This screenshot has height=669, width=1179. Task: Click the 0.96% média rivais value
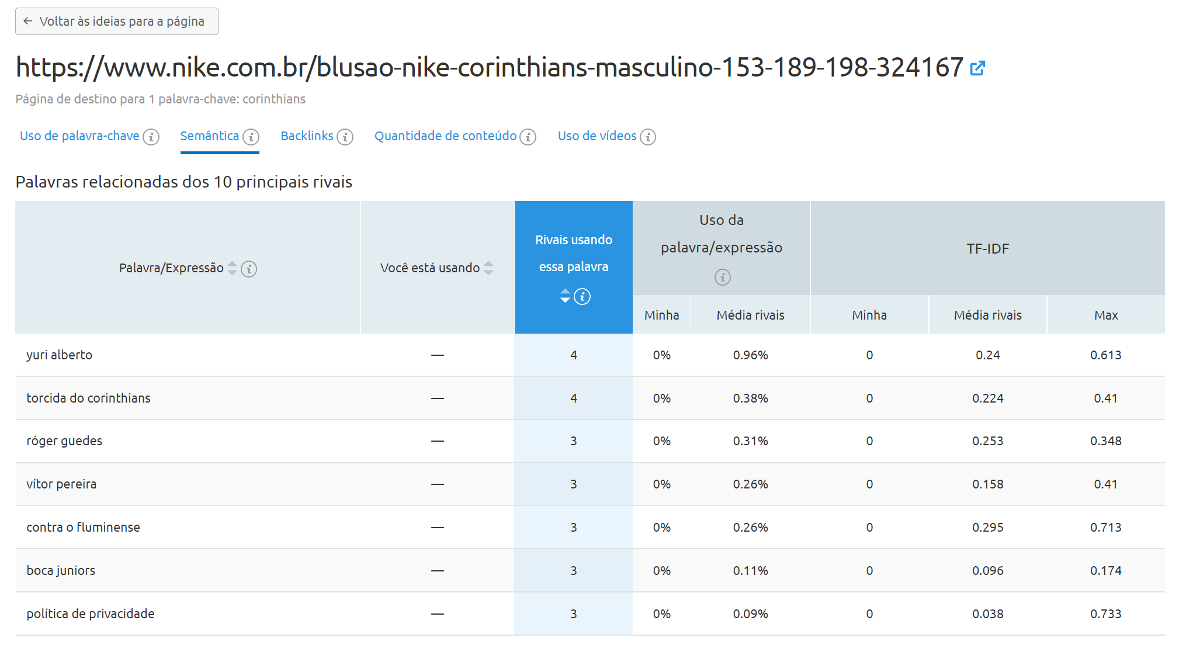tap(751, 355)
